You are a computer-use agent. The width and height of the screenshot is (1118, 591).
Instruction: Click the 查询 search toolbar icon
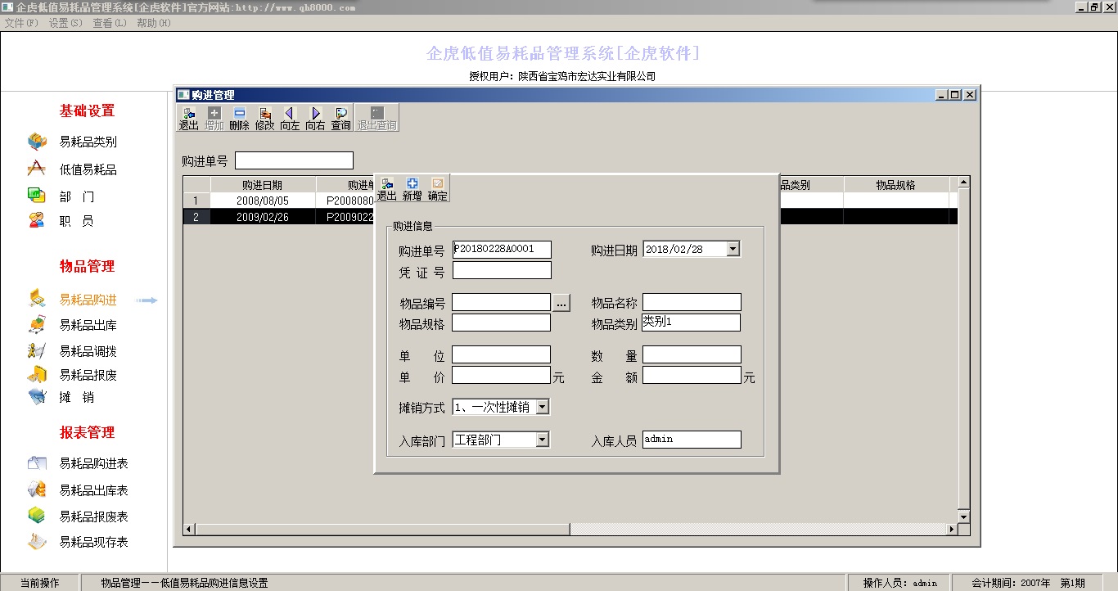coord(341,119)
